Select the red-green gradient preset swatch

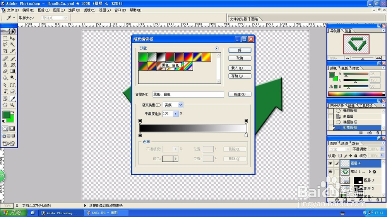pyautogui.click(x=170, y=57)
